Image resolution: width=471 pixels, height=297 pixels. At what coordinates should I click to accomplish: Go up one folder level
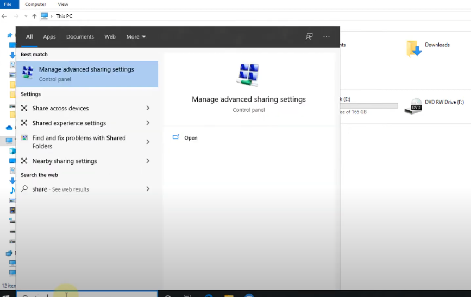click(34, 16)
